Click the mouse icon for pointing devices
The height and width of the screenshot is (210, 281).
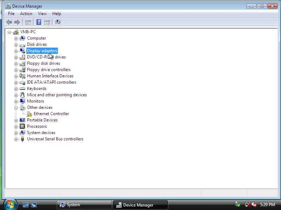click(22, 95)
